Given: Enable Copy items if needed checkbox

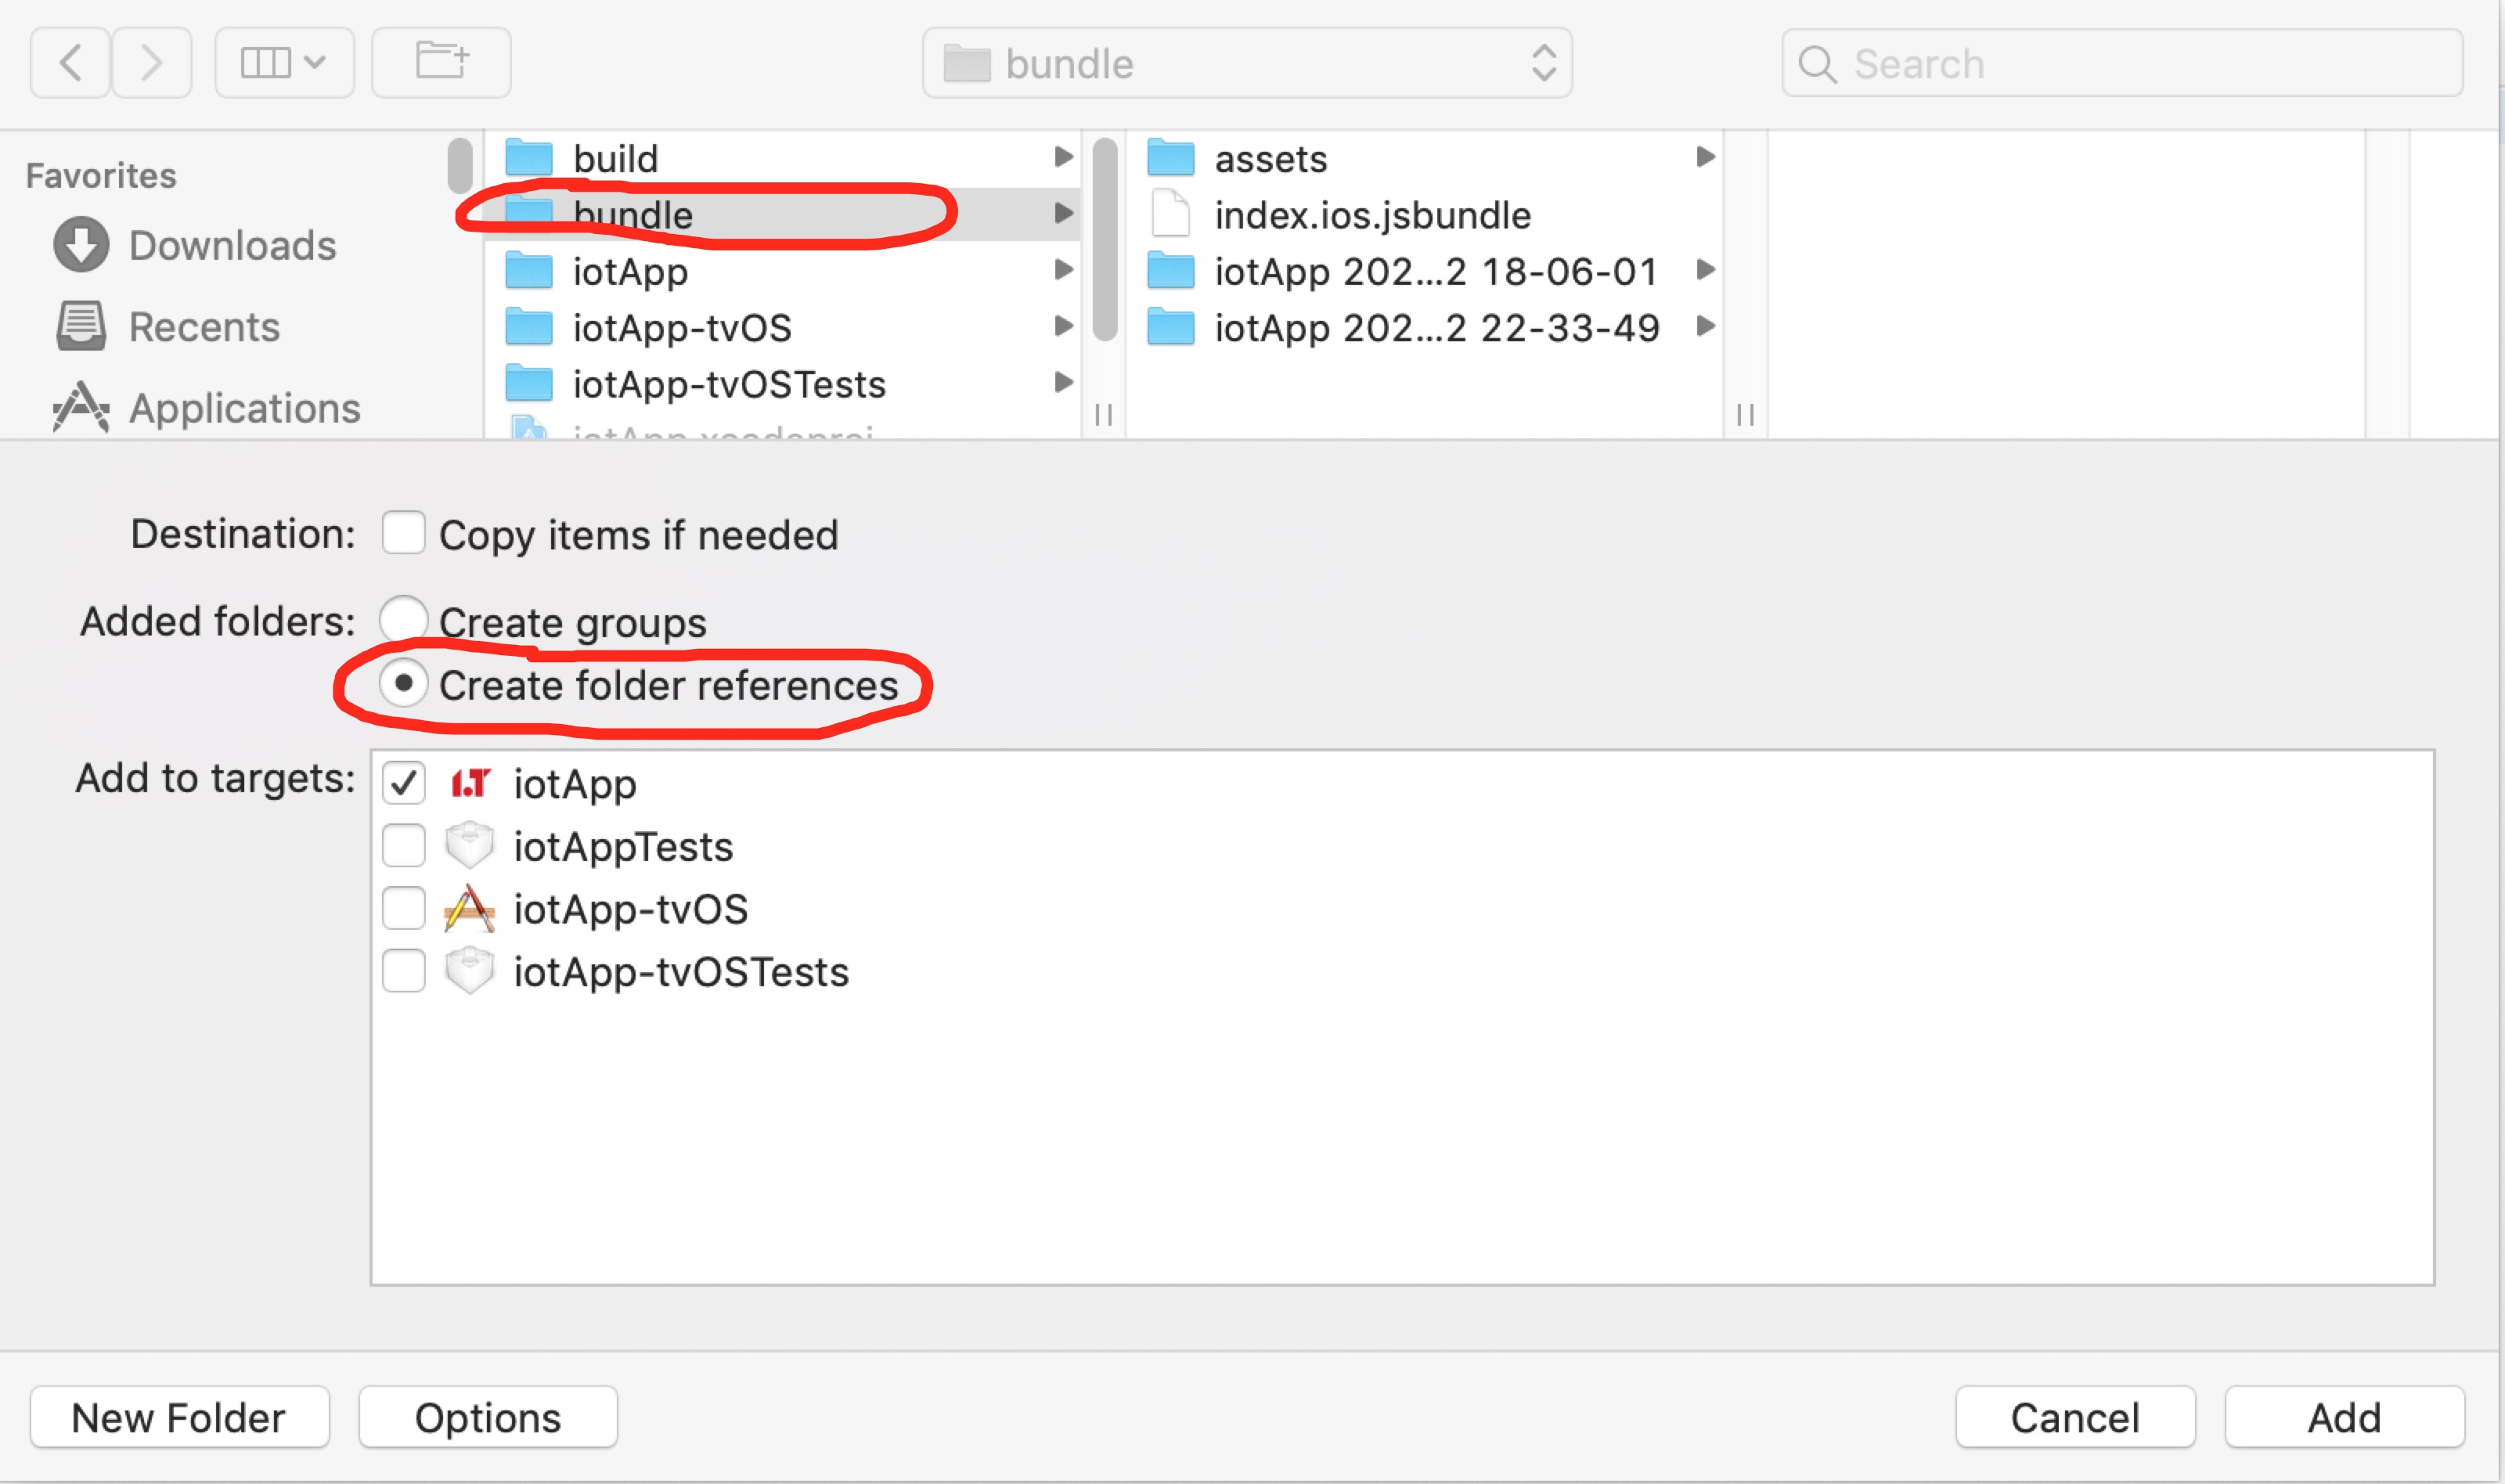Looking at the screenshot, I should pos(404,534).
